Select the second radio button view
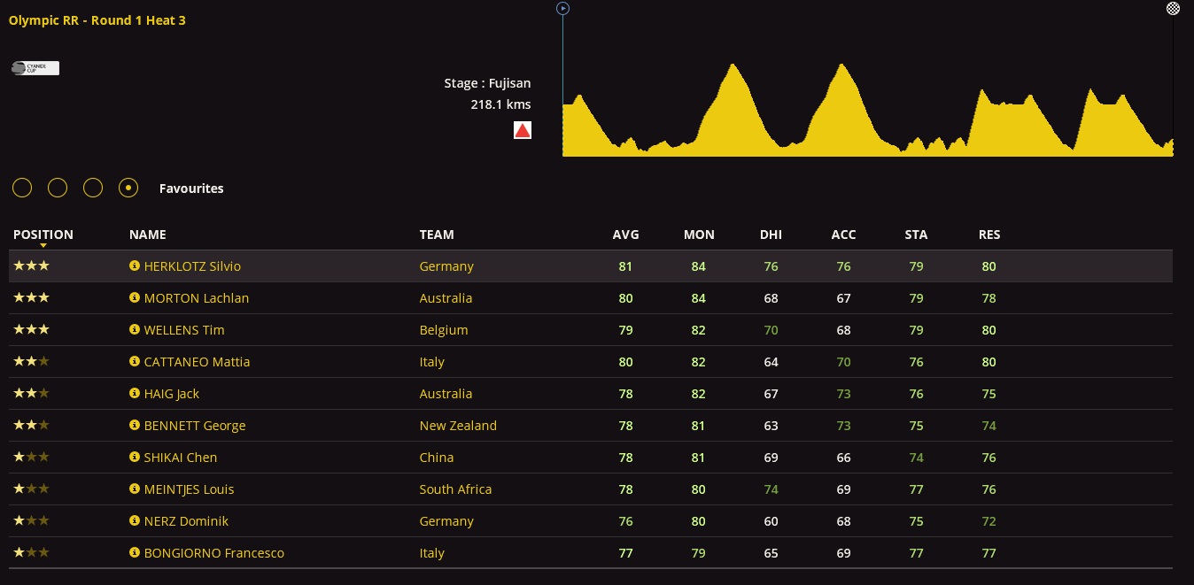Viewport: 1194px width, 585px height. (58, 188)
